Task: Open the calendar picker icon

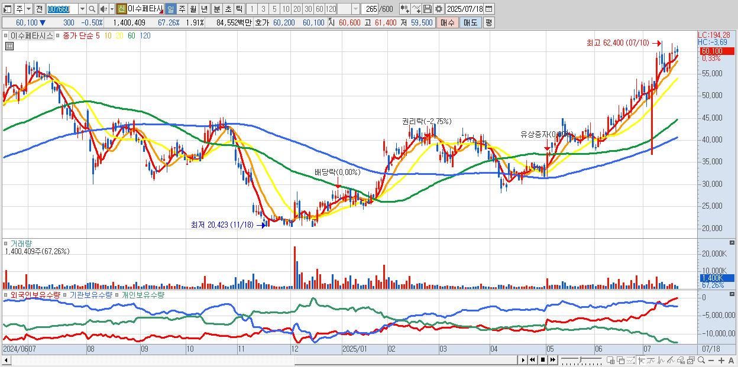Action: [x=488, y=9]
